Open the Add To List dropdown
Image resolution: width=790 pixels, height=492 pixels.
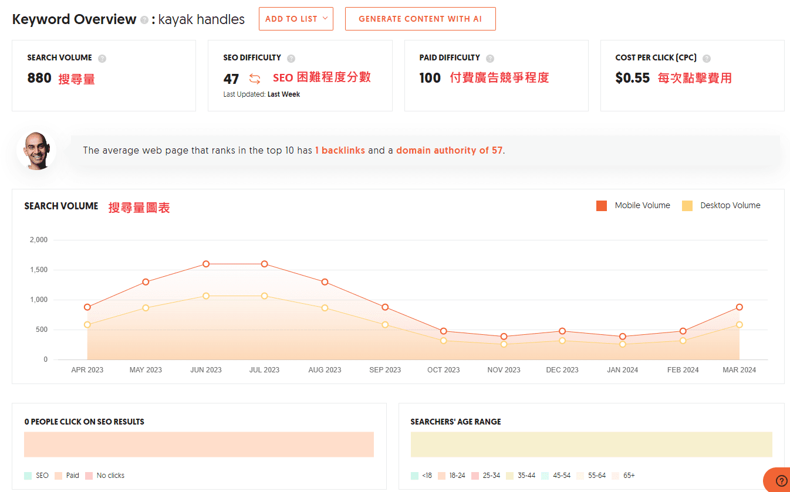[x=296, y=19]
